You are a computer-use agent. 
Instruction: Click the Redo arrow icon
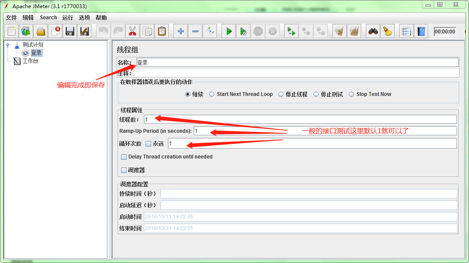(x=118, y=31)
